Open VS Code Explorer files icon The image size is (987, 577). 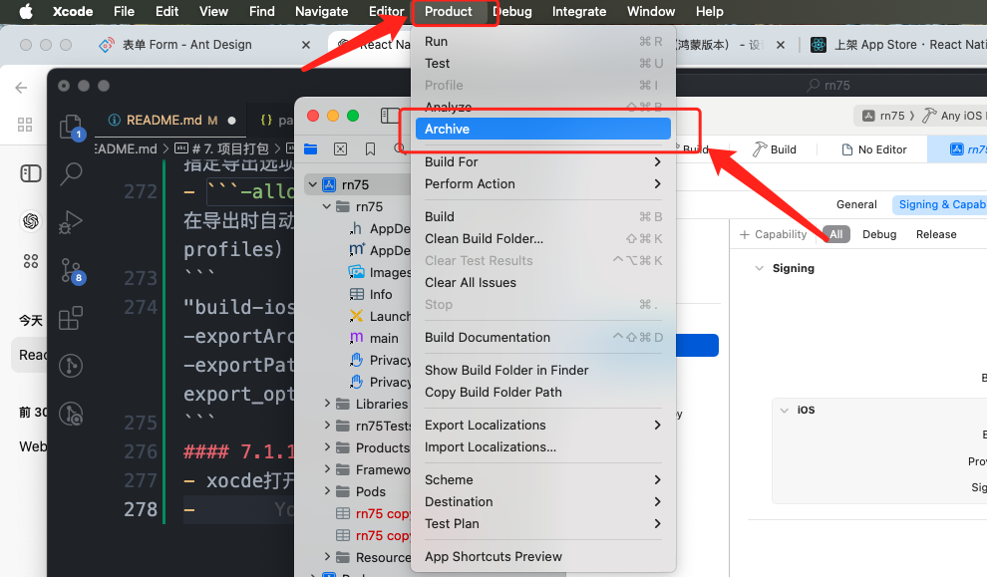[71, 127]
